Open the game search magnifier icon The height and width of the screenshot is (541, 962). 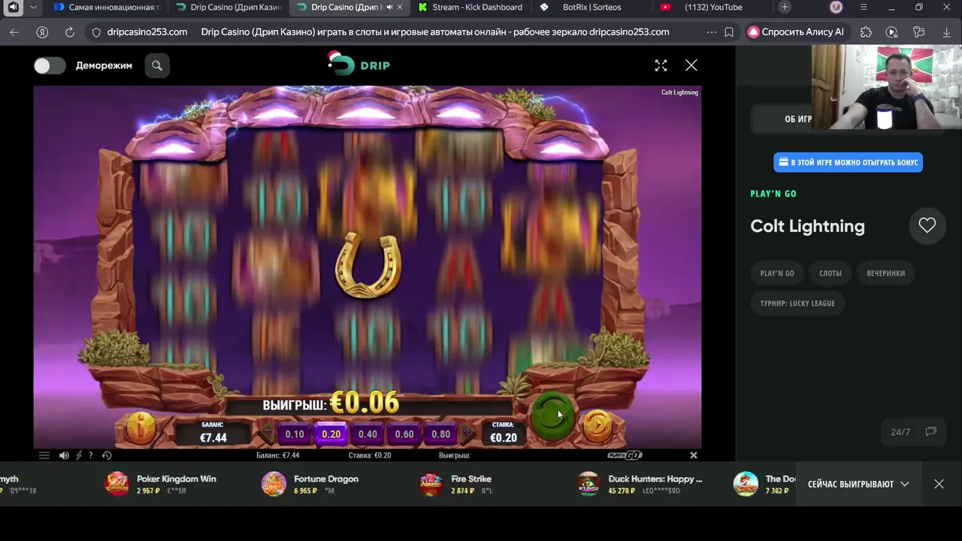[157, 65]
